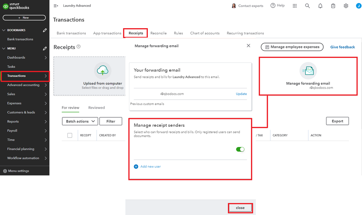The image size is (362, 215).
Task: Open the Batch actions dropdown
Action: point(80,121)
